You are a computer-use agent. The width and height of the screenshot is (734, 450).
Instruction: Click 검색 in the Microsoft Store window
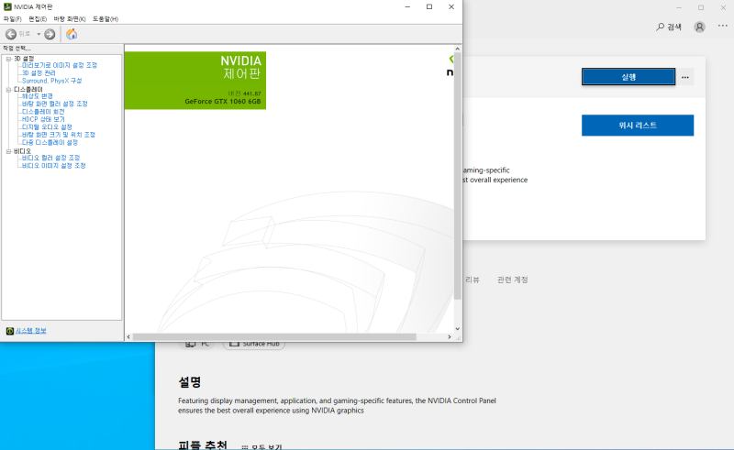tap(669, 27)
